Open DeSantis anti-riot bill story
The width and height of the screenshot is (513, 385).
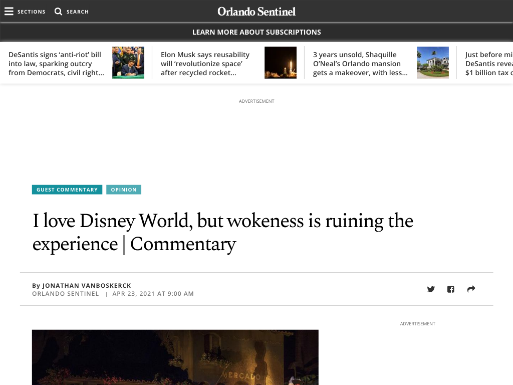(56, 64)
